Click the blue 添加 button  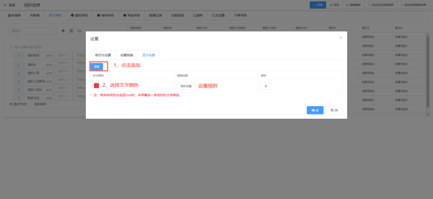(x=97, y=67)
